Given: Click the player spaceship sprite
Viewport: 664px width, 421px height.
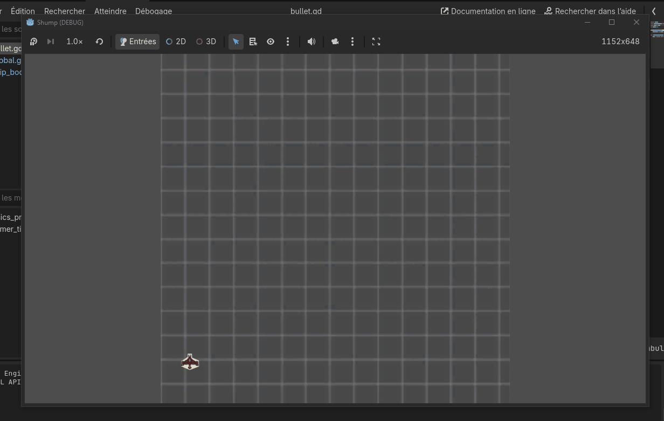Looking at the screenshot, I should pyautogui.click(x=190, y=362).
